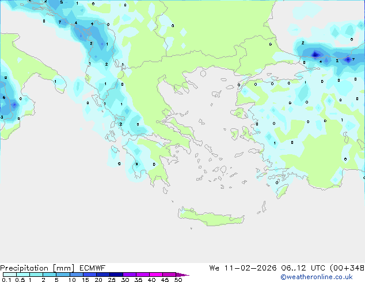
Task: Click the 'We' weekday label
Action: pos(214,268)
